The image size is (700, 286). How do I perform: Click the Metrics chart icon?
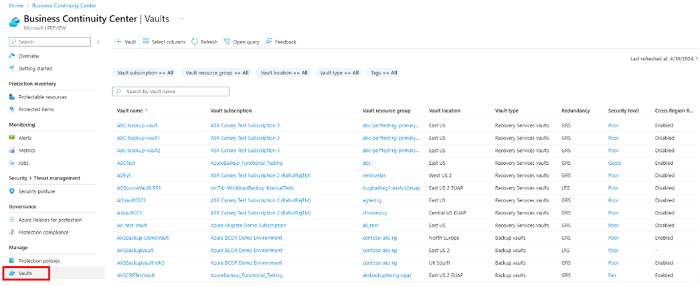click(12, 151)
